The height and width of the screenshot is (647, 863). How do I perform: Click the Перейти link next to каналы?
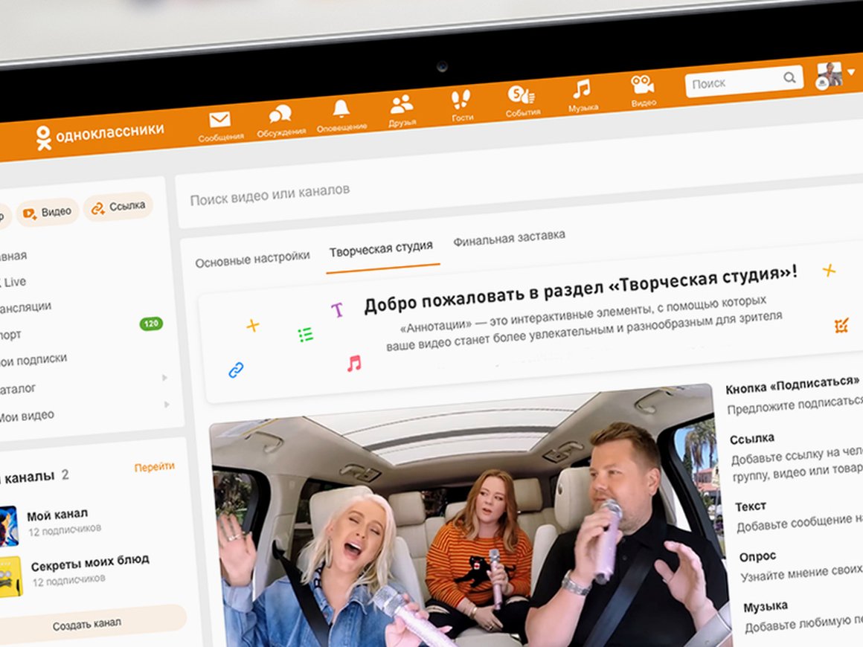155,466
